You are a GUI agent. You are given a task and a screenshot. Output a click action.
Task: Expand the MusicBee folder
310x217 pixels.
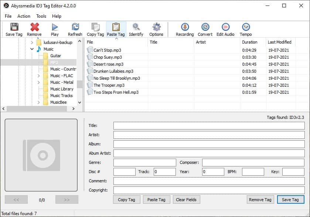click(x=38, y=102)
